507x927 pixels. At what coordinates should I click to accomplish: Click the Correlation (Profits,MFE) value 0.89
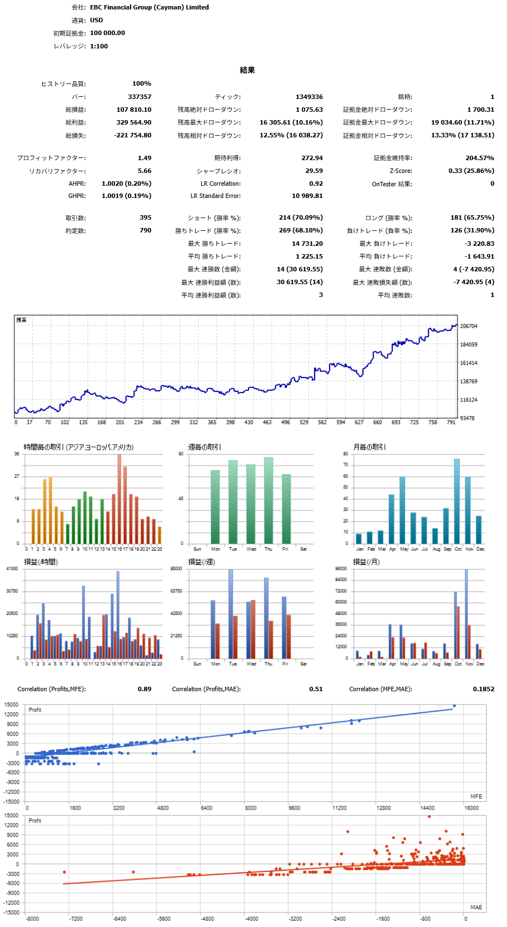(x=144, y=689)
